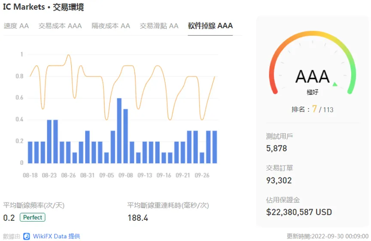Click the 09-16 x-axis date label
This screenshot has width=371, height=241.
click(164, 175)
